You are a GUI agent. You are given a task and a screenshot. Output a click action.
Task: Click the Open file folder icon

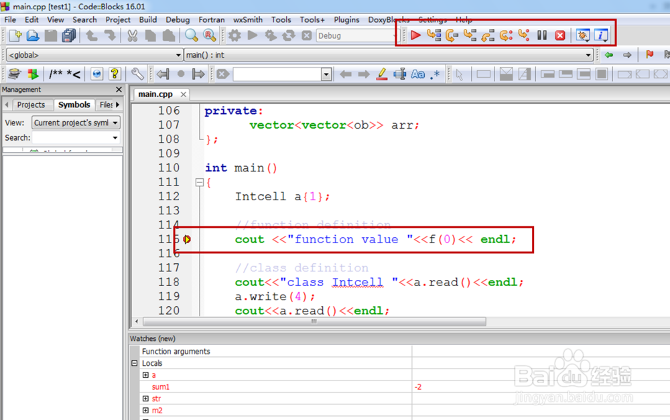tap(33, 36)
